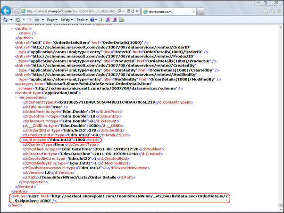Collapse the author element

tap(12, 29)
